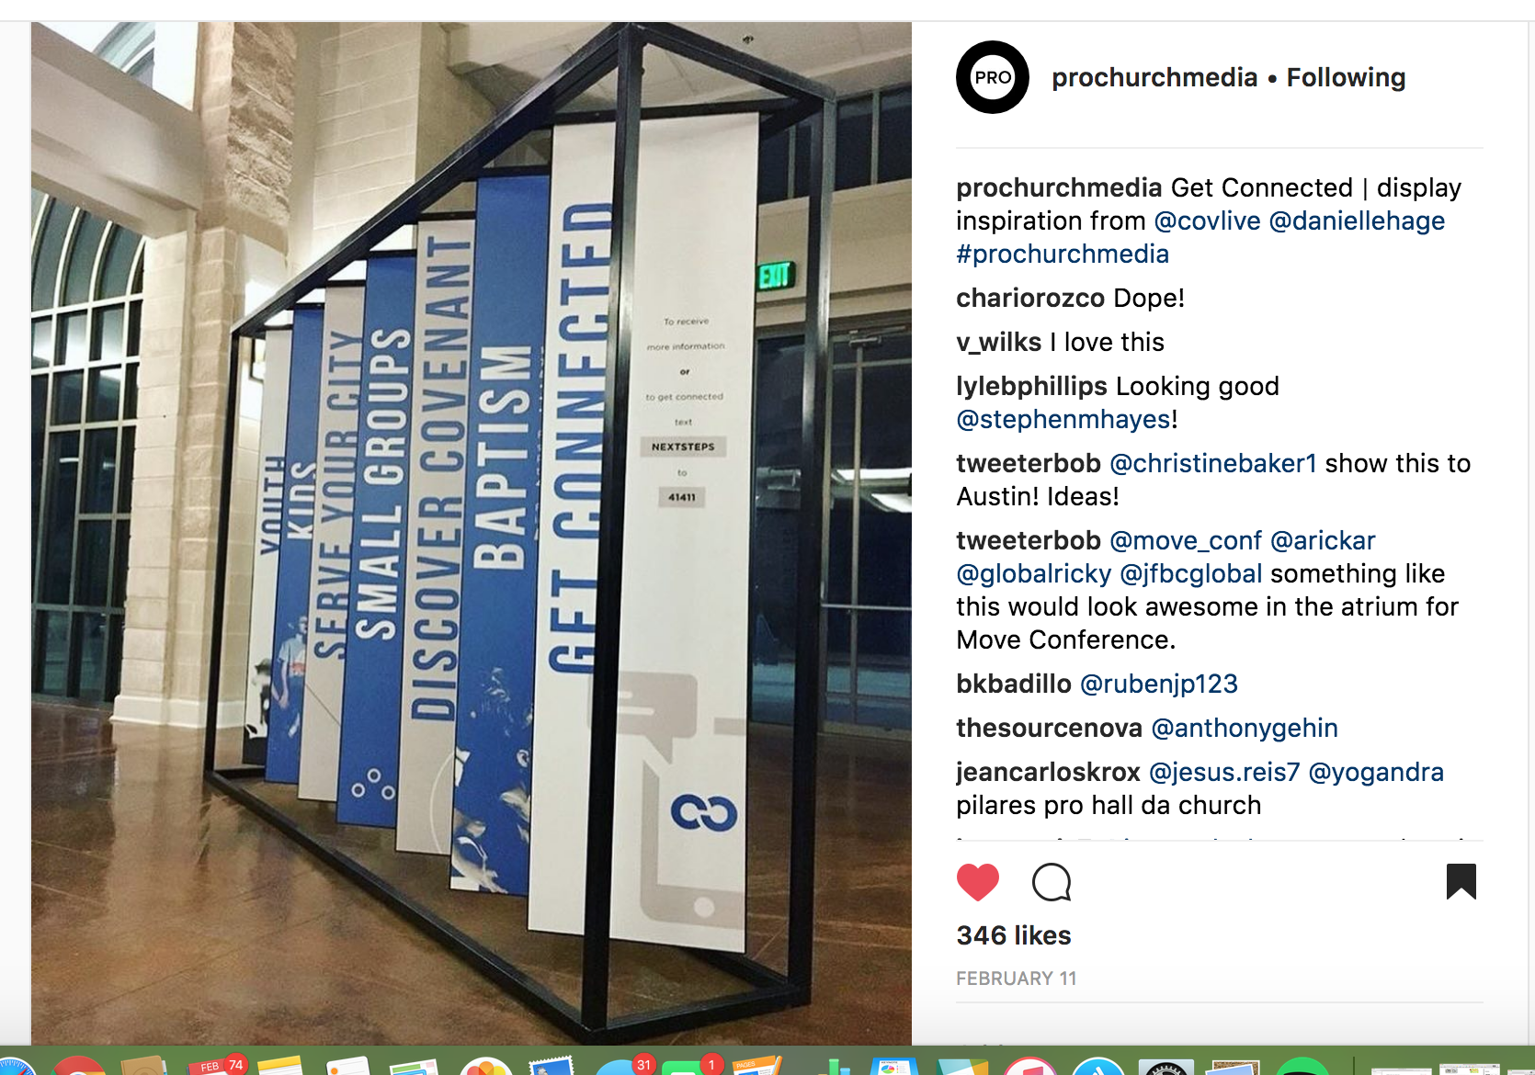Open chariorozco's commenter profile
This screenshot has height=1075, width=1535.
[x=1030, y=298]
